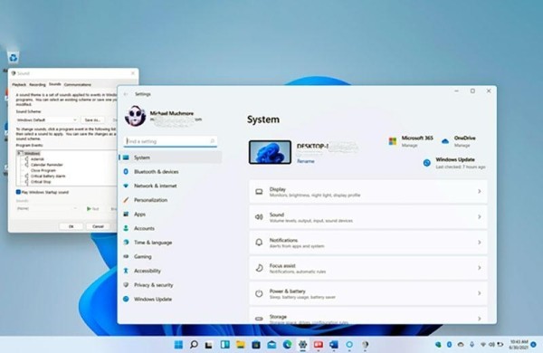This screenshot has width=543, height=353.
Task: Click Manage under OneDrive
Action: click(462, 145)
